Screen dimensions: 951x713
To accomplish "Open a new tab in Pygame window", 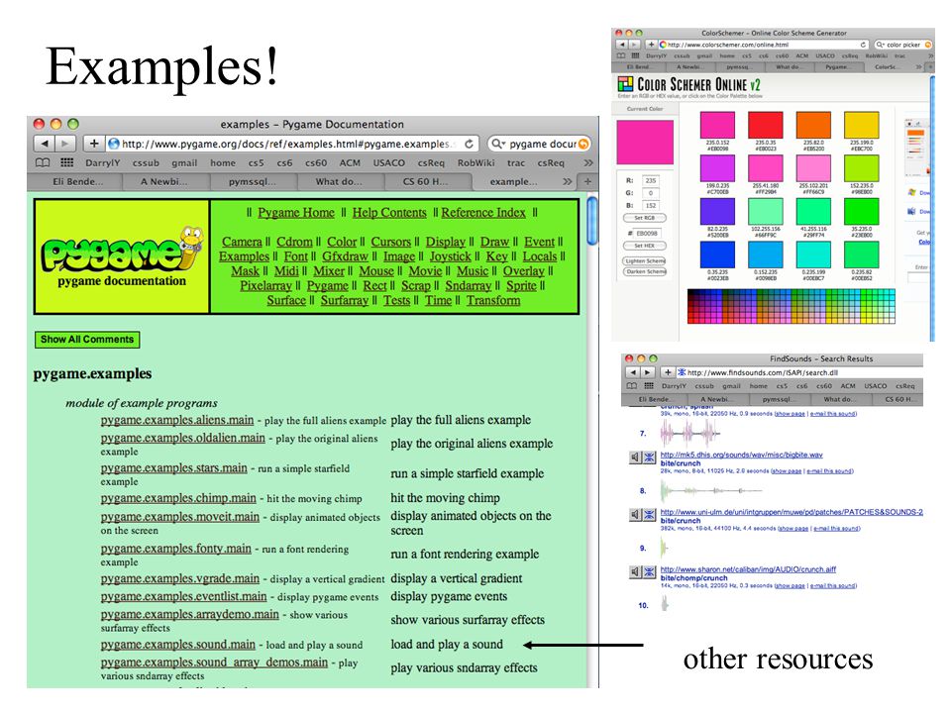I will [587, 181].
